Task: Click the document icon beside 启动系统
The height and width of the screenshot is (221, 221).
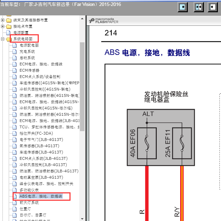Action: pos(15,58)
